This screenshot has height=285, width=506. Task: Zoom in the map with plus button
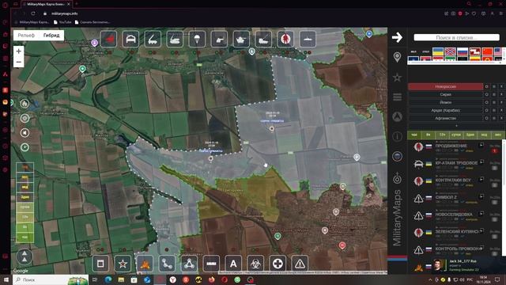(x=18, y=51)
